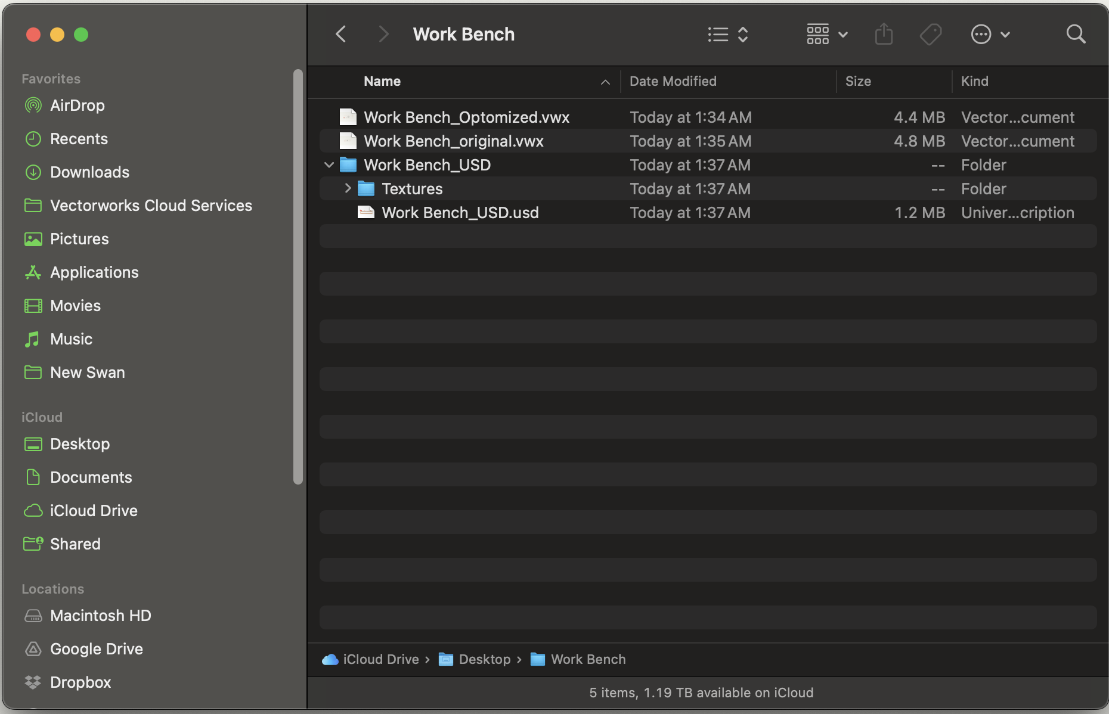
Task: Click the Tags icon in the toolbar
Action: (931, 34)
